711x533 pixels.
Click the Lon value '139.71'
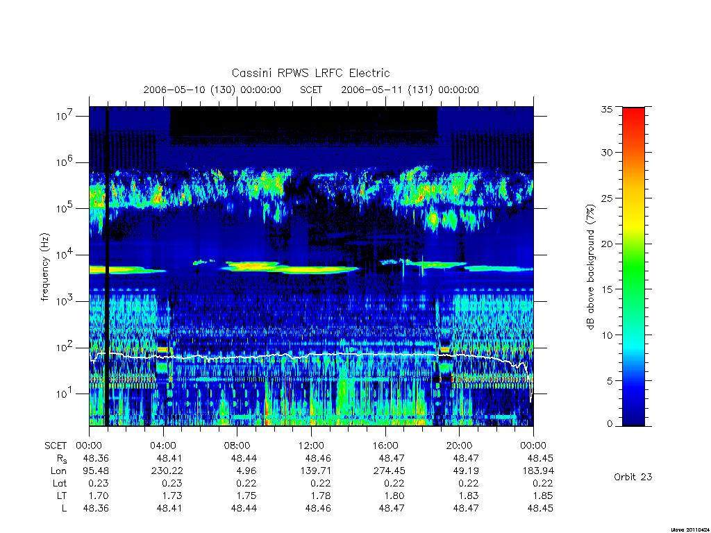(x=315, y=471)
